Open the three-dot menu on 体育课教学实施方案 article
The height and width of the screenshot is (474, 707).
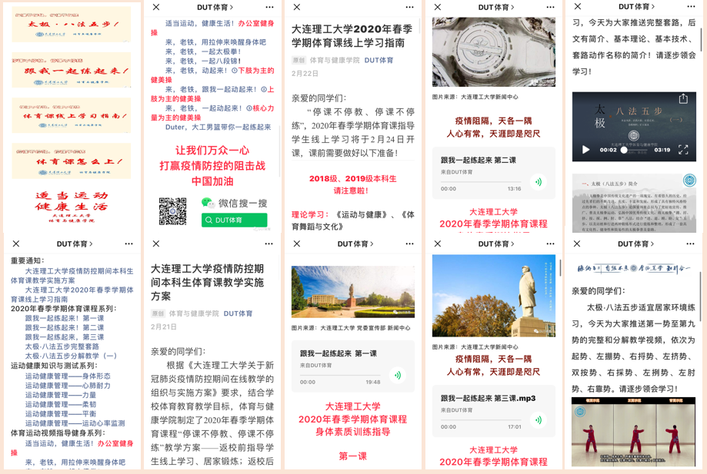coord(268,244)
